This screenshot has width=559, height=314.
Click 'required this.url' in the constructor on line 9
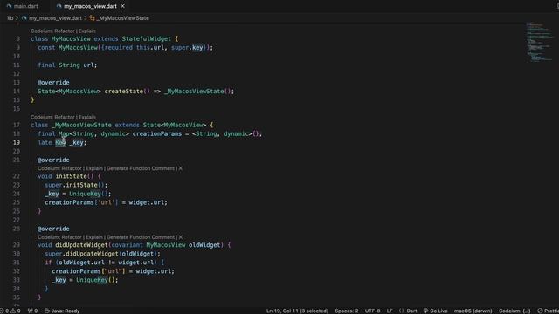pyautogui.click(x=133, y=48)
